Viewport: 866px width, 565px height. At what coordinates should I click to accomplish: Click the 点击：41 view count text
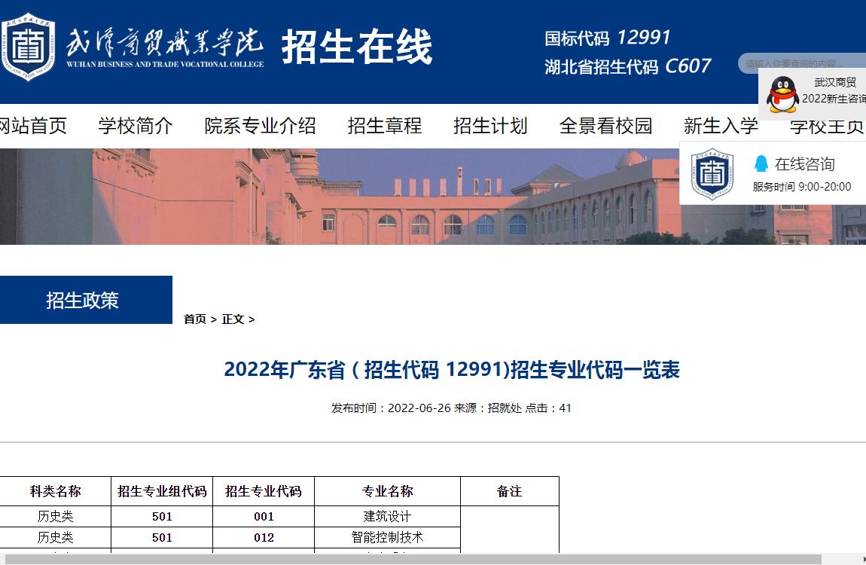(x=548, y=408)
